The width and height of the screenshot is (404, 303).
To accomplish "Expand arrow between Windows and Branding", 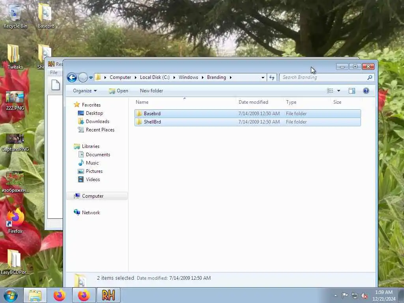I will click(202, 77).
